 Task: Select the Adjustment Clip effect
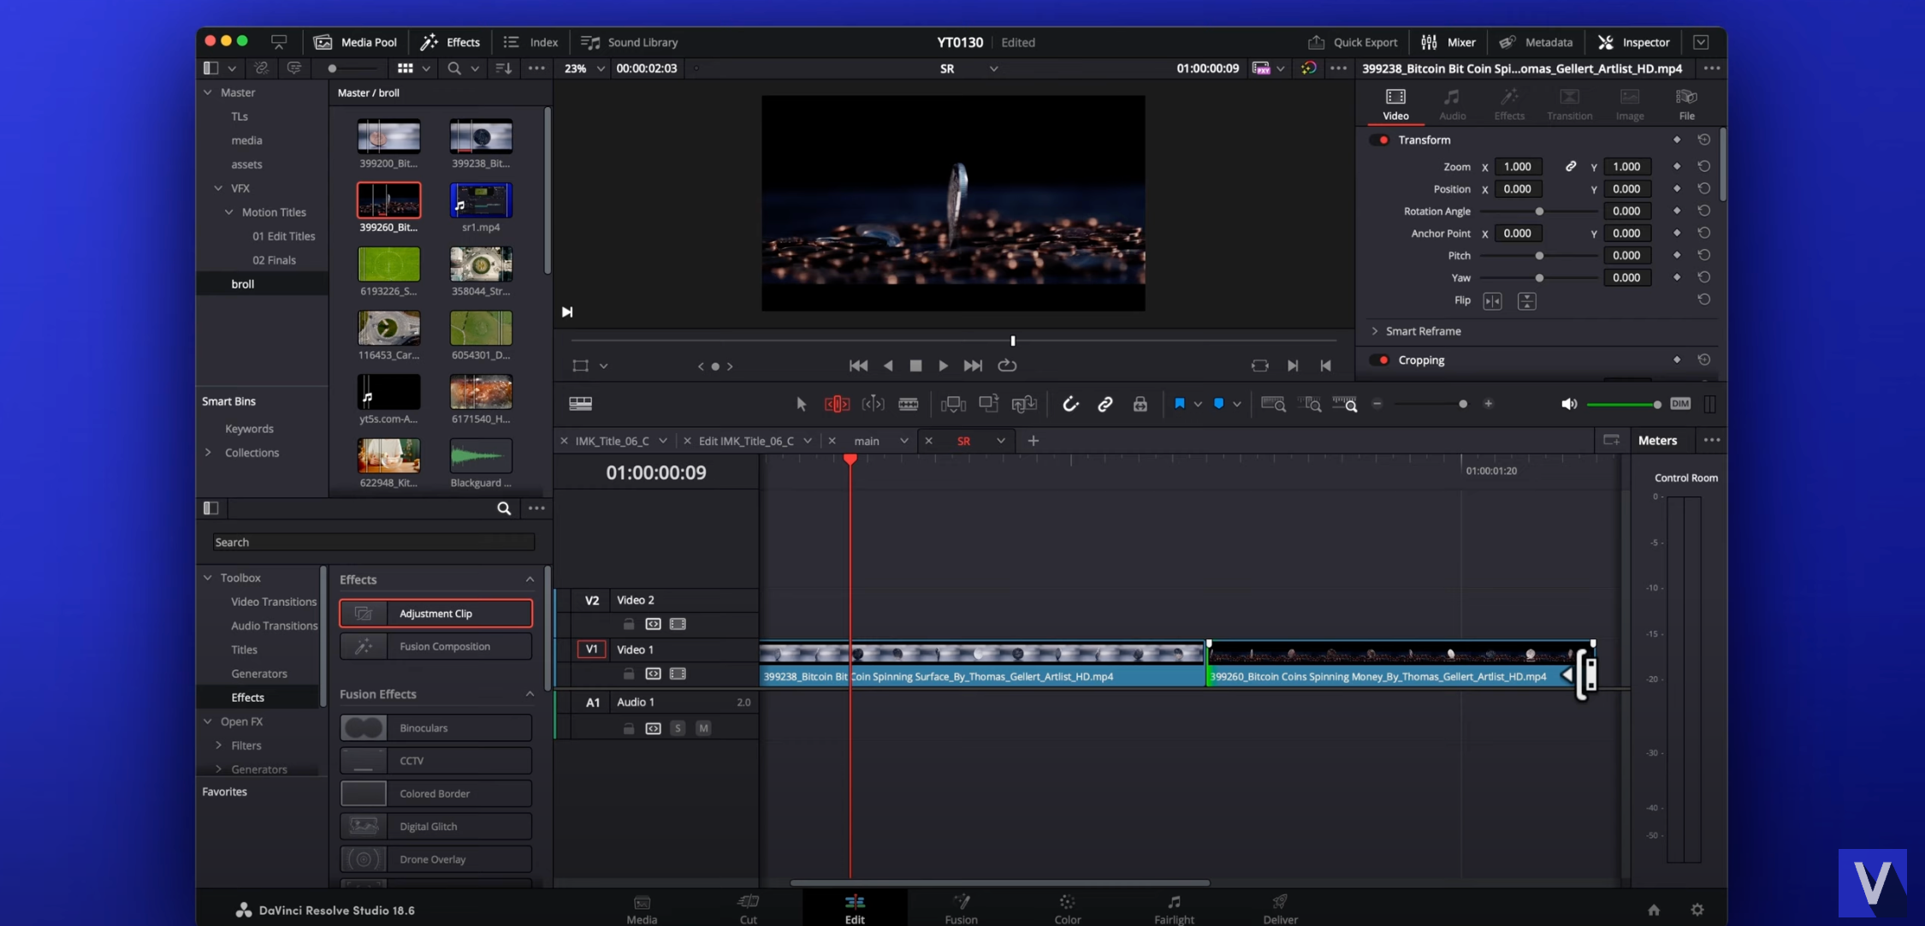click(x=435, y=613)
